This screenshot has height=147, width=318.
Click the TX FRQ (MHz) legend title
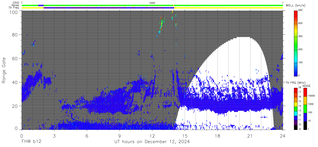pos(295,83)
